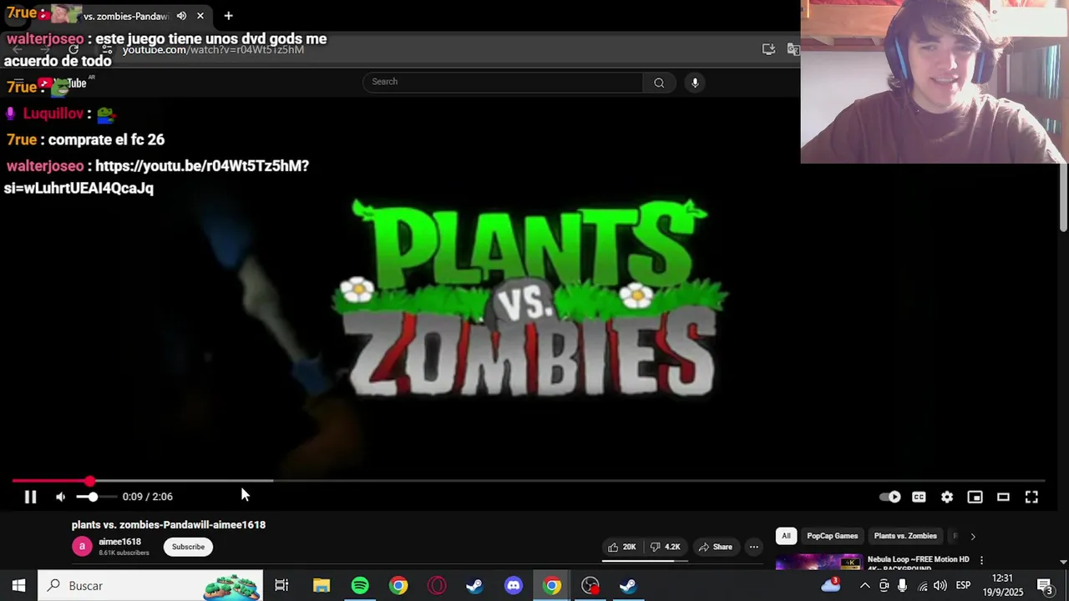This screenshot has width=1069, height=601.
Task: Toggle the autoplay switch in player controls
Action: 890,497
